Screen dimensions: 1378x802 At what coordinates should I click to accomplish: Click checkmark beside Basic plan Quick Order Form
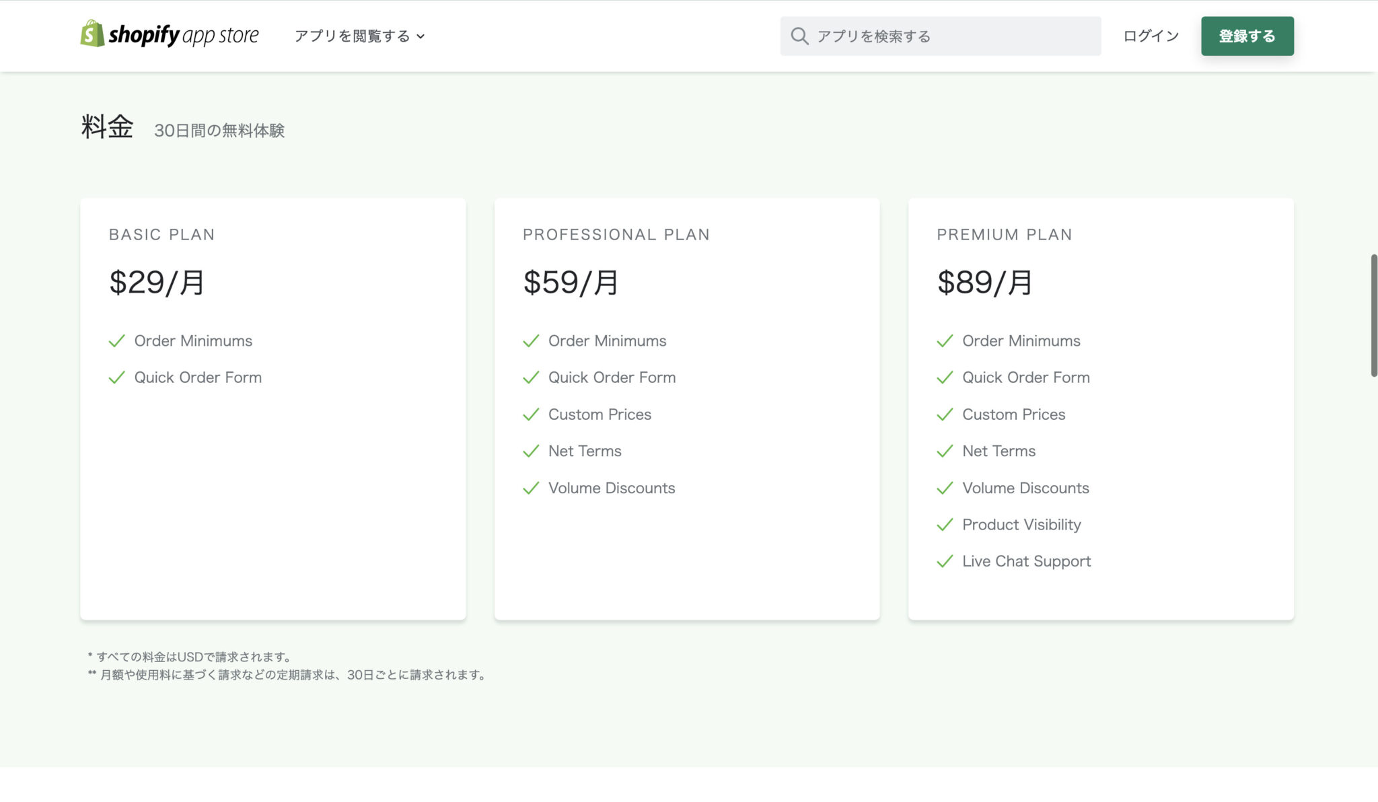coord(117,377)
